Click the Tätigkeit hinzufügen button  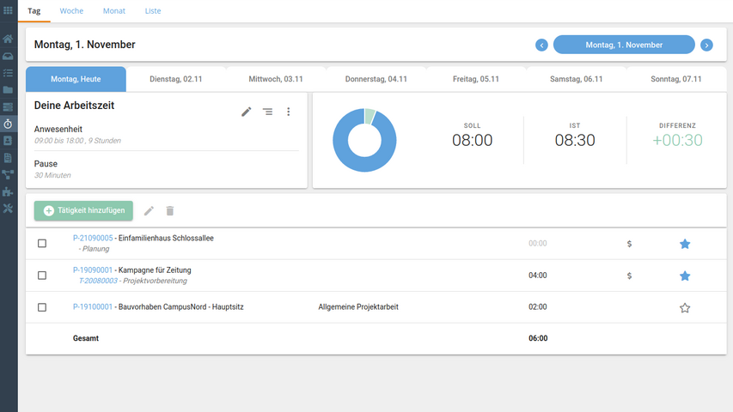pos(83,210)
